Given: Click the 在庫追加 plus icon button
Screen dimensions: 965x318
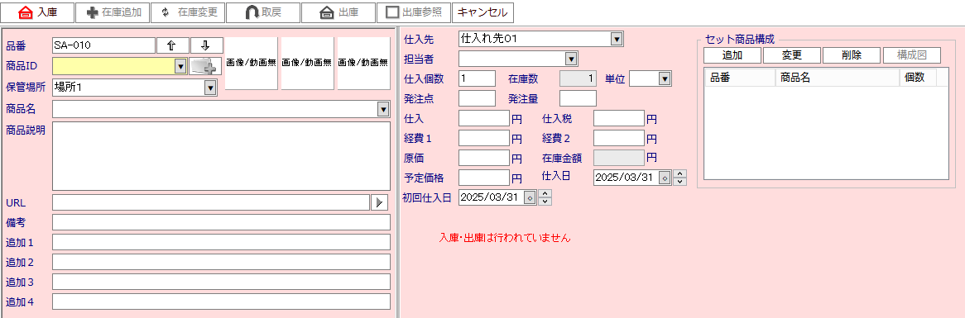Looking at the screenshot, I should pyautogui.click(x=113, y=12).
